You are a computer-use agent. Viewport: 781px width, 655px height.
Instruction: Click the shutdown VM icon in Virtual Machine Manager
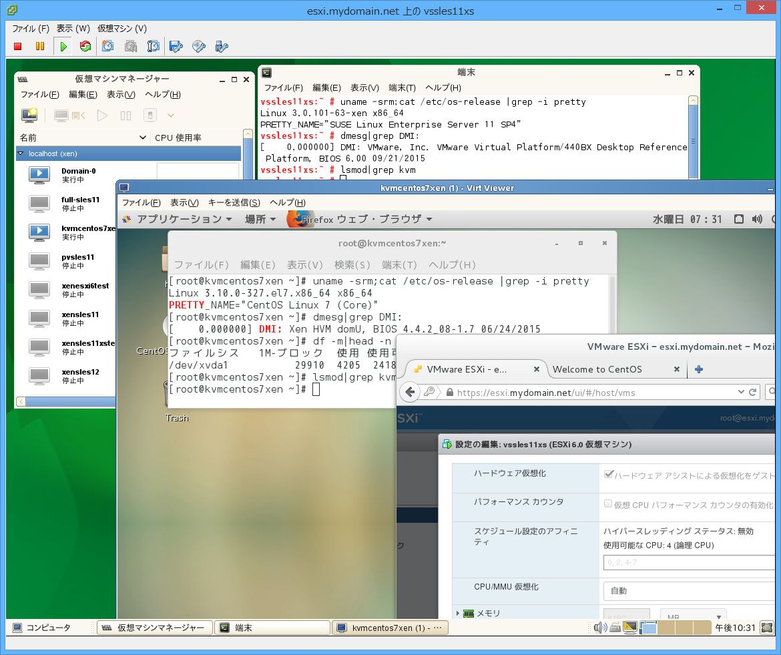pos(150,116)
